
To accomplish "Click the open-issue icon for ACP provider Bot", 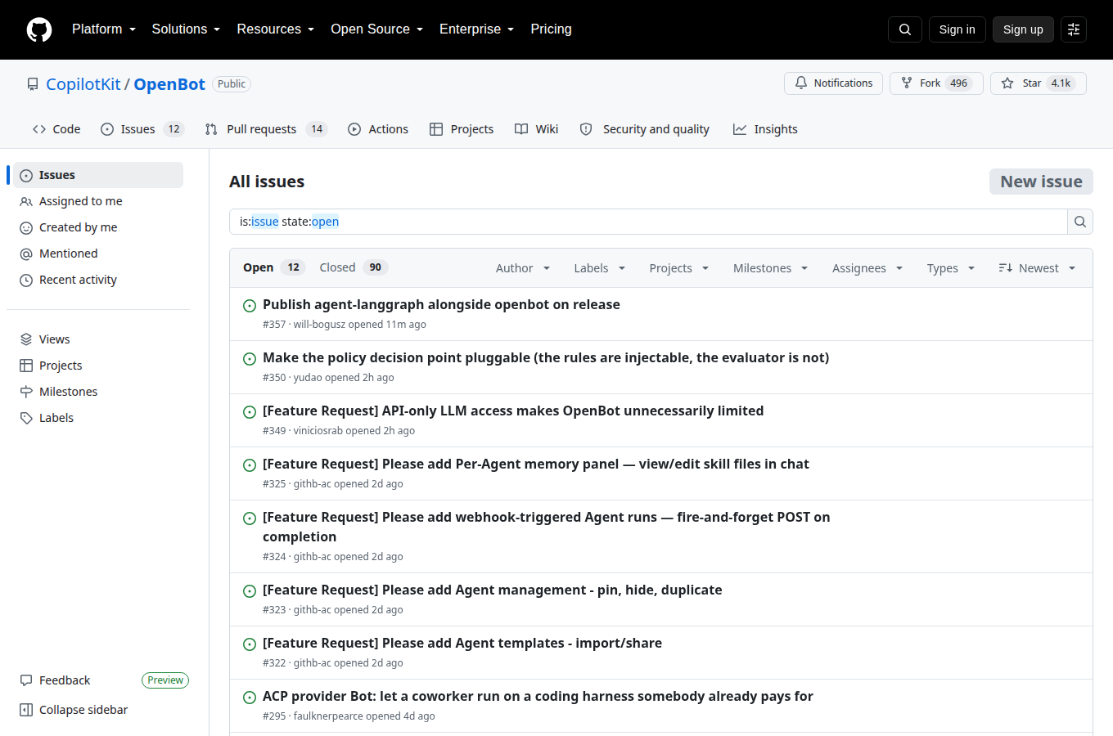I will pos(250,698).
